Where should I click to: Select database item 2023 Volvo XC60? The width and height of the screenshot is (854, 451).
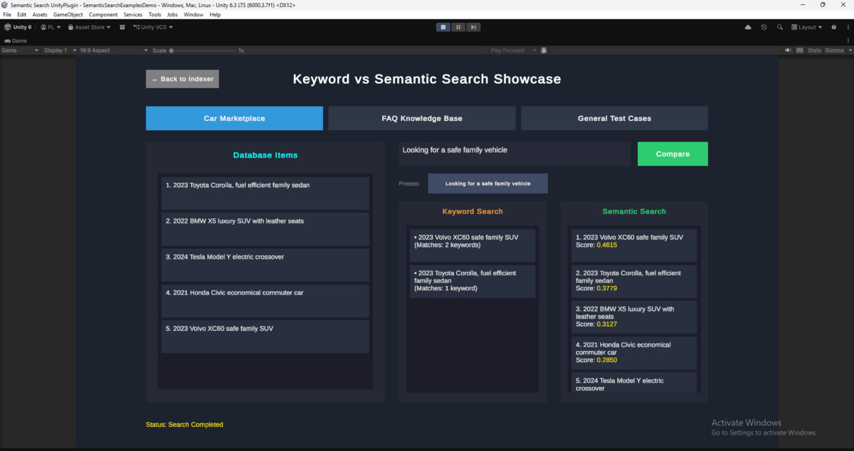pyautogui.click(x=265, y=336)
